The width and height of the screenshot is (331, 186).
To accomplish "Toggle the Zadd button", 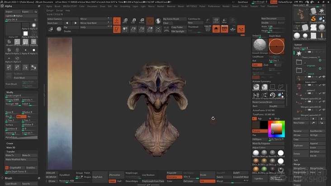I will 257,65.
